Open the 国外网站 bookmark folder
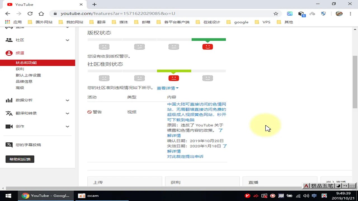 click(40, 22)
